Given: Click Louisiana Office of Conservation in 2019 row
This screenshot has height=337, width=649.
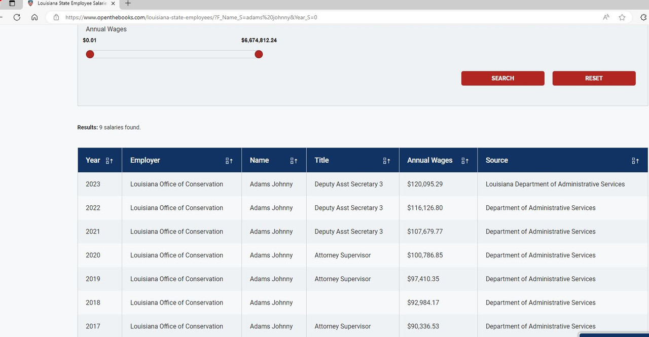Looking at the screenshot, I should (x=176, y=279).
